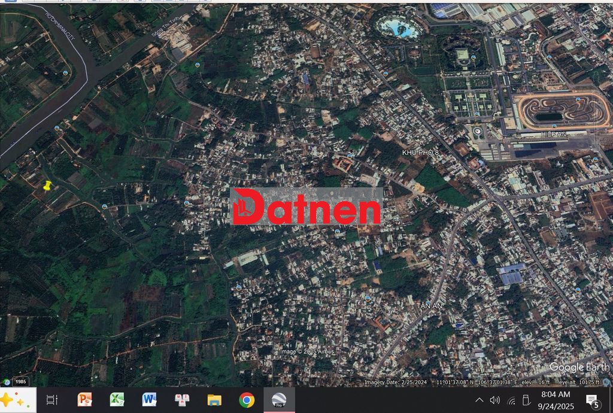This screenshot has width=613, height=413.
Task: Click the TÂN AN place label
Action: click(x=430, y=306)
